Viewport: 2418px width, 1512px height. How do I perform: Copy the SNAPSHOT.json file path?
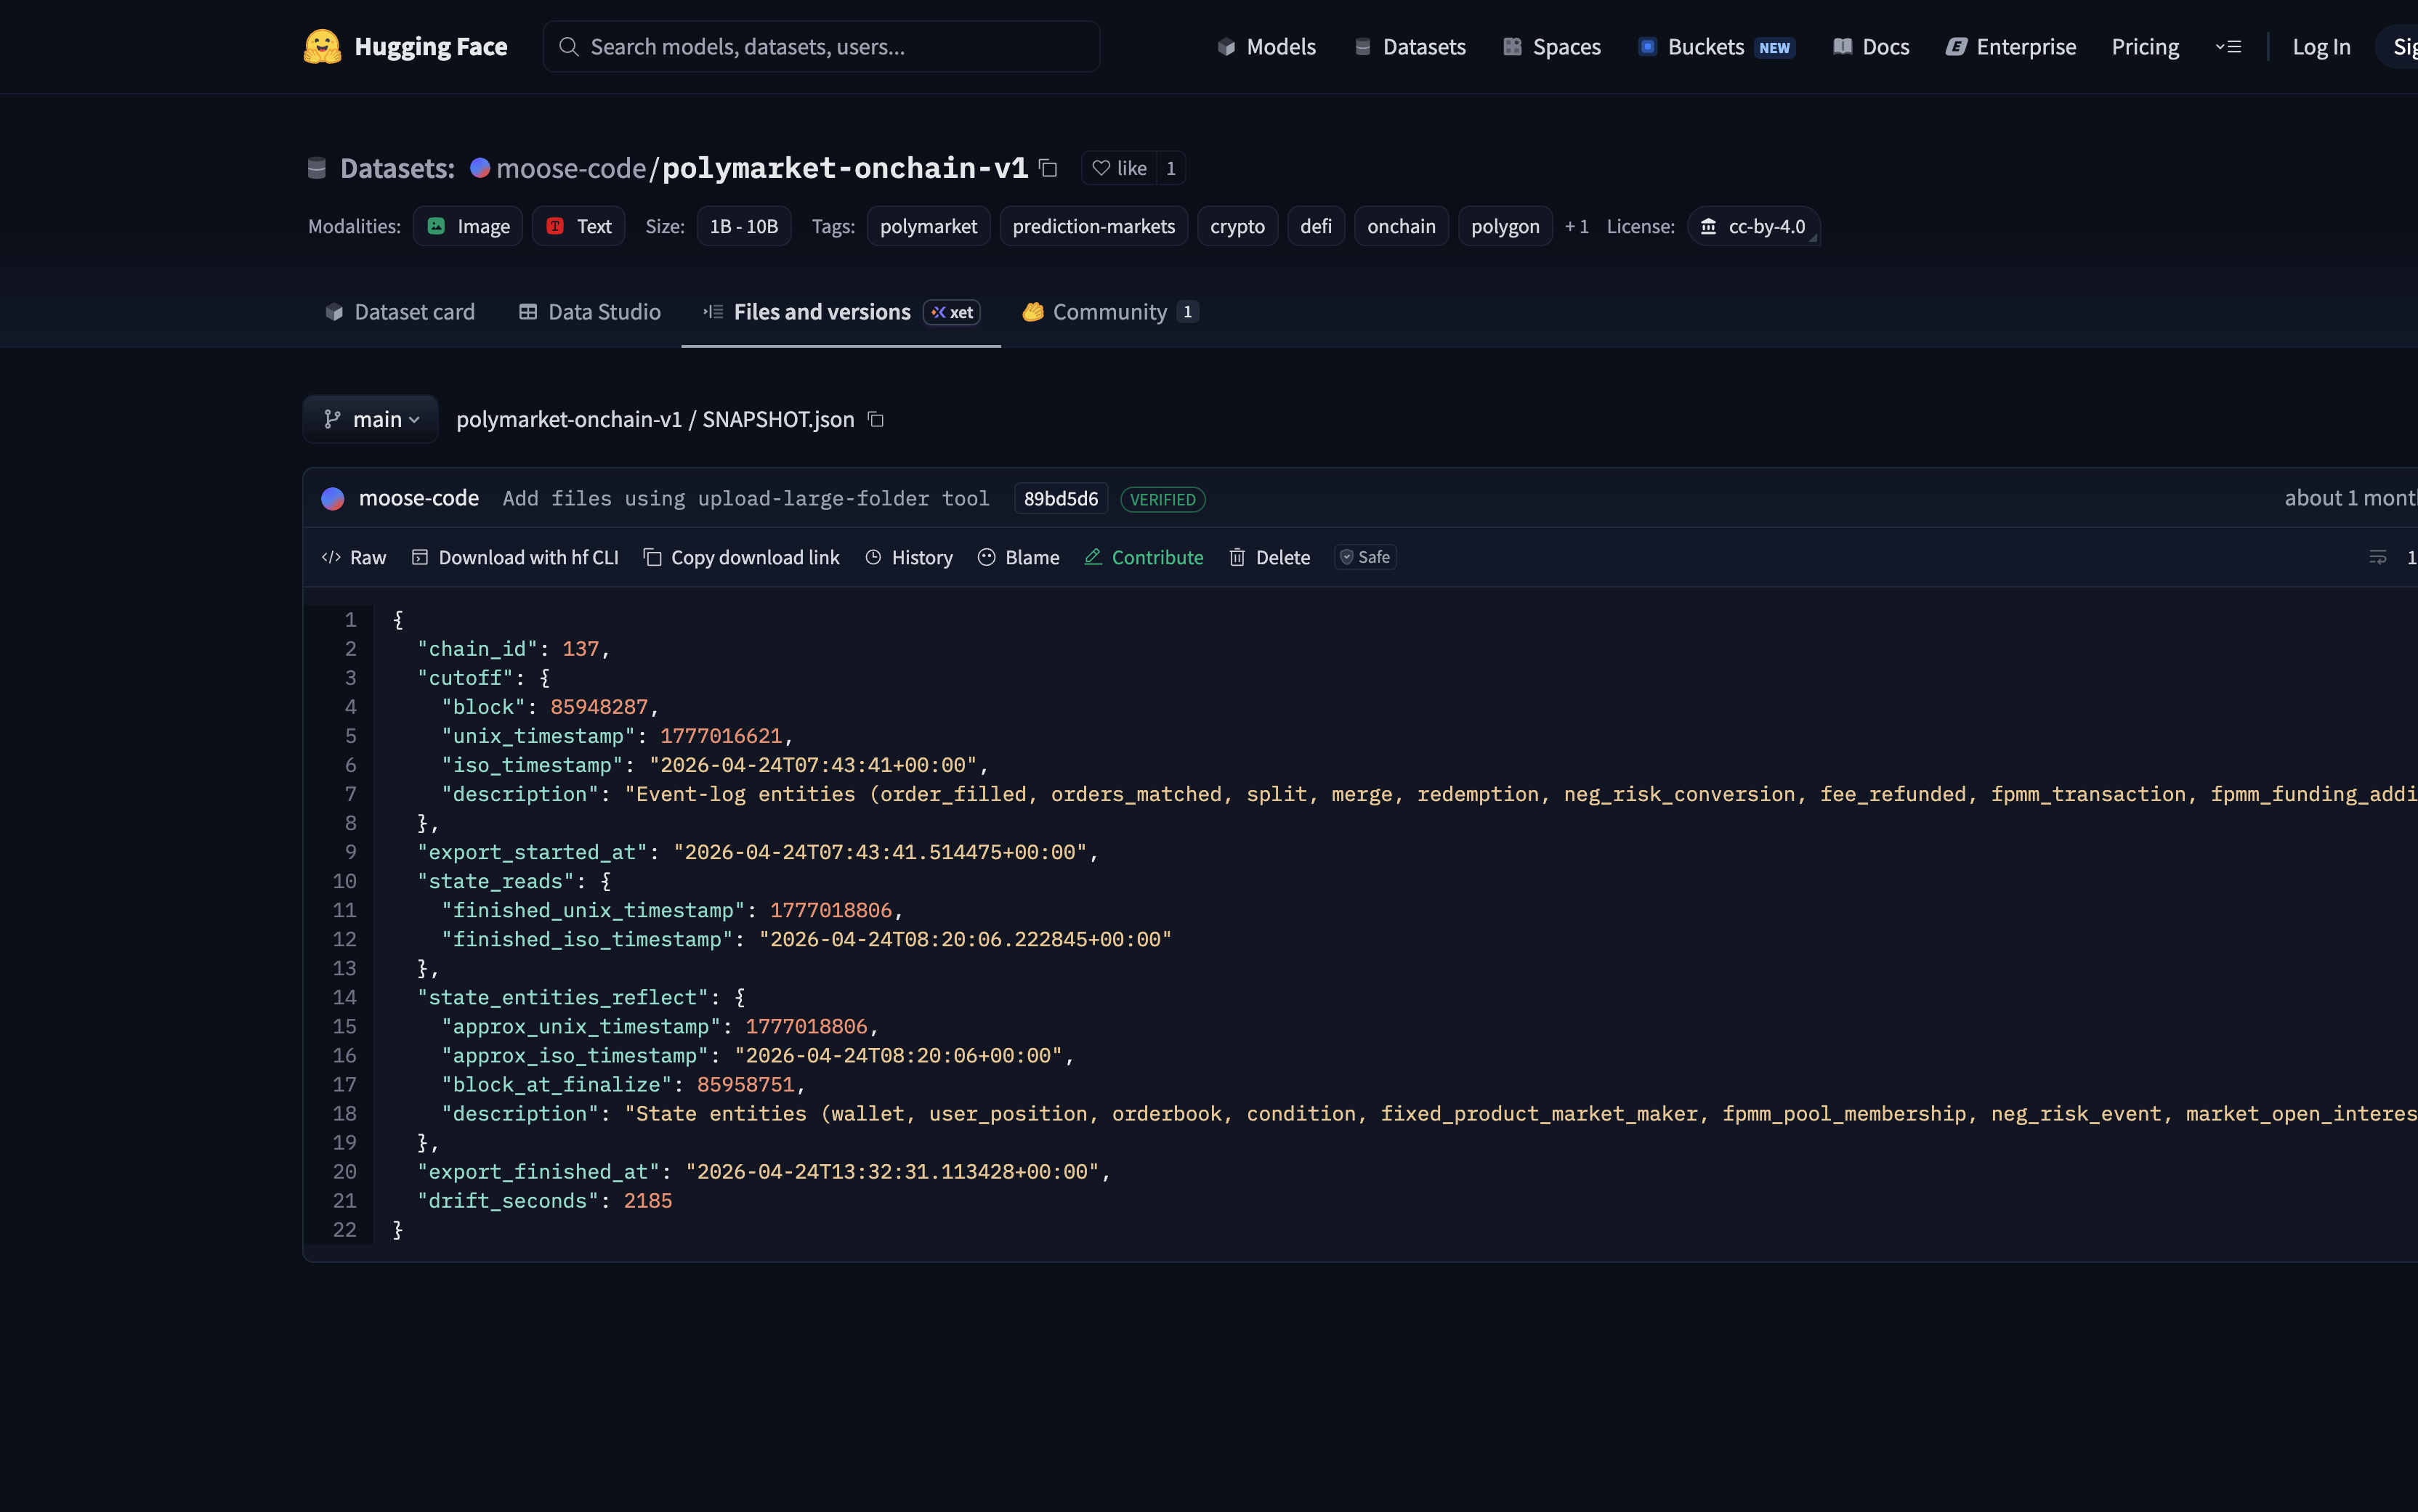[876, 419]
